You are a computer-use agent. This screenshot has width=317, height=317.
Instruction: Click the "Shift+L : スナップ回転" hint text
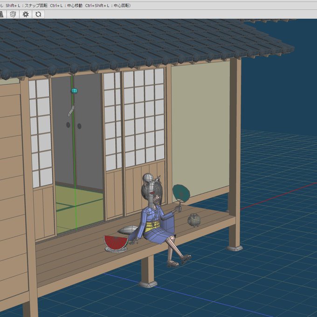pos(27,6)
